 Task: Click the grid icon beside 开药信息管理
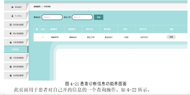[x=11, y=58]
